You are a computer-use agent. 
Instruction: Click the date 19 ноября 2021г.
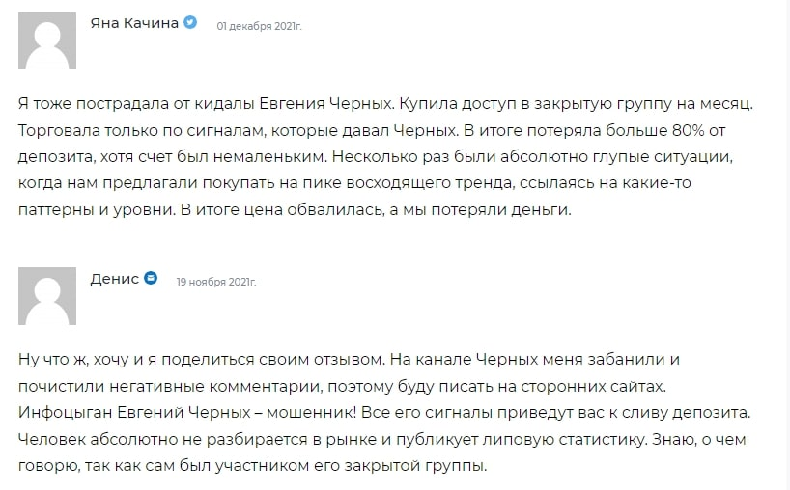click(x=215, y=282)
